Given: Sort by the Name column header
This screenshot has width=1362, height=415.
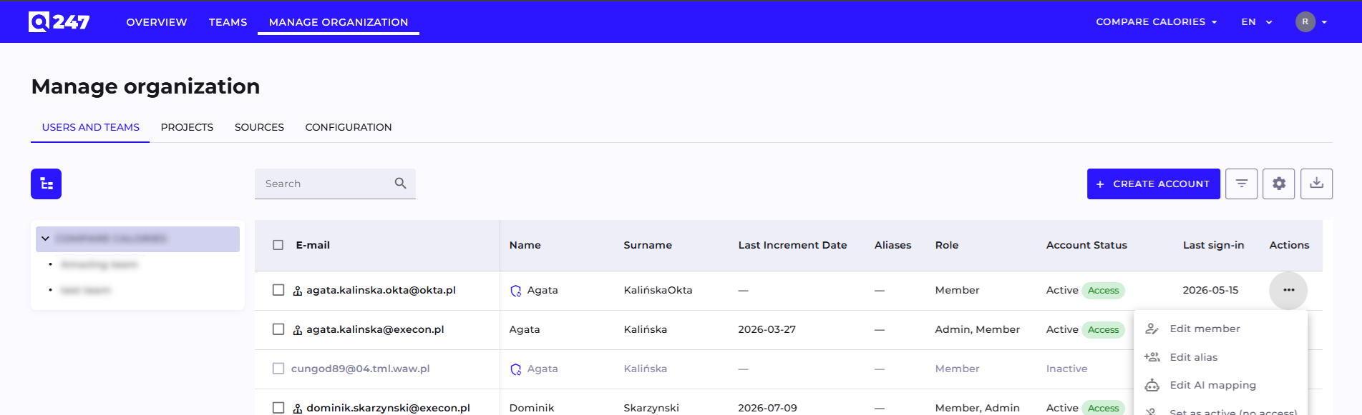Looking at the screenshot, I should 525,245.
